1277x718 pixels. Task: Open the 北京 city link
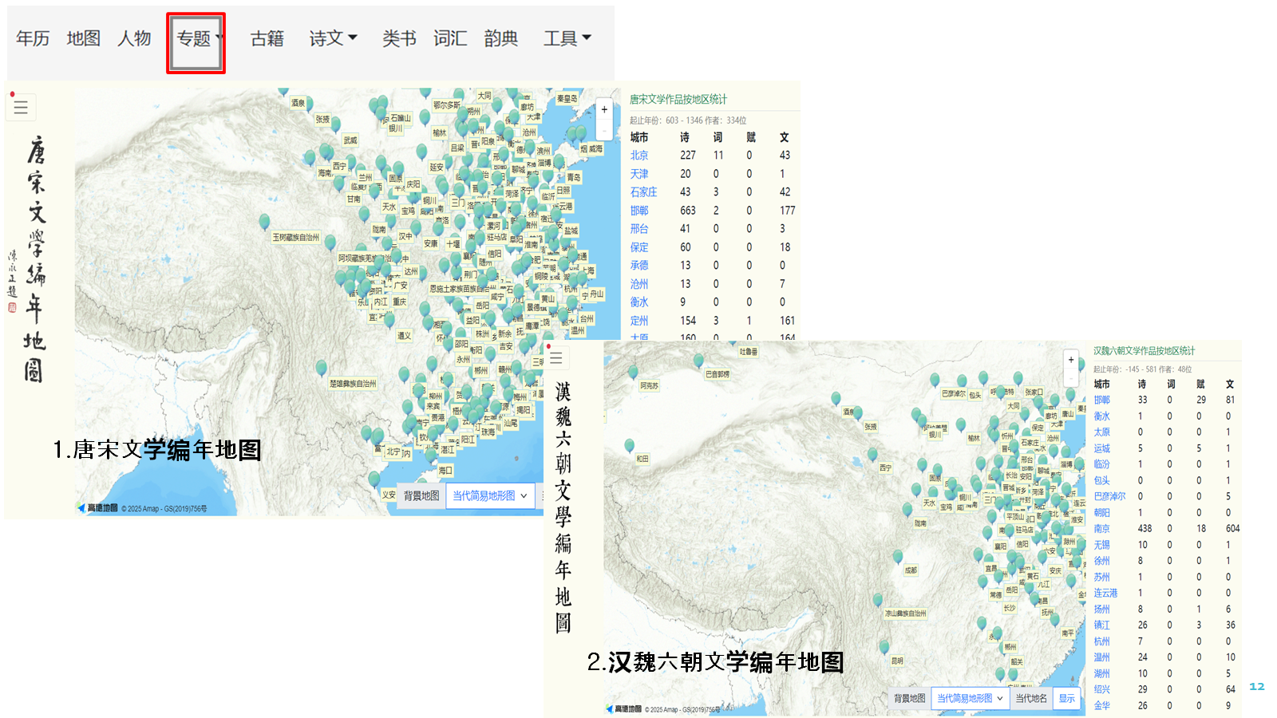tap(639, 156)
